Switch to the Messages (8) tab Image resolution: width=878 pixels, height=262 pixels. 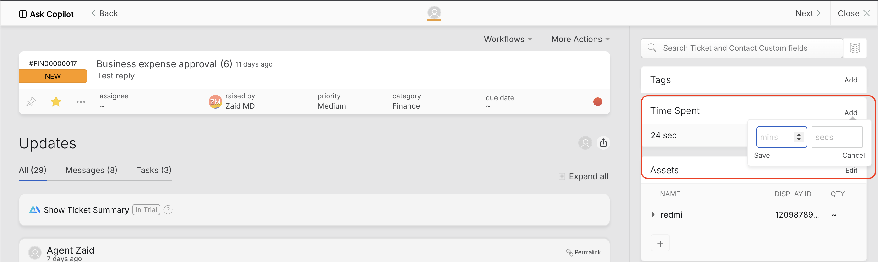[91, 170]
